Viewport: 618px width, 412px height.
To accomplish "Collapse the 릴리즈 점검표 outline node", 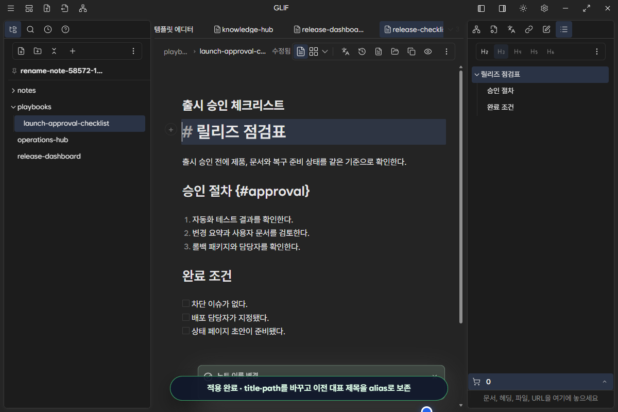I will tap(477, 75).
